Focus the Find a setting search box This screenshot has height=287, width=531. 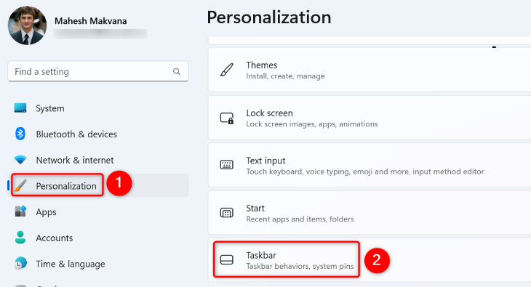click(x=98, y=71)
